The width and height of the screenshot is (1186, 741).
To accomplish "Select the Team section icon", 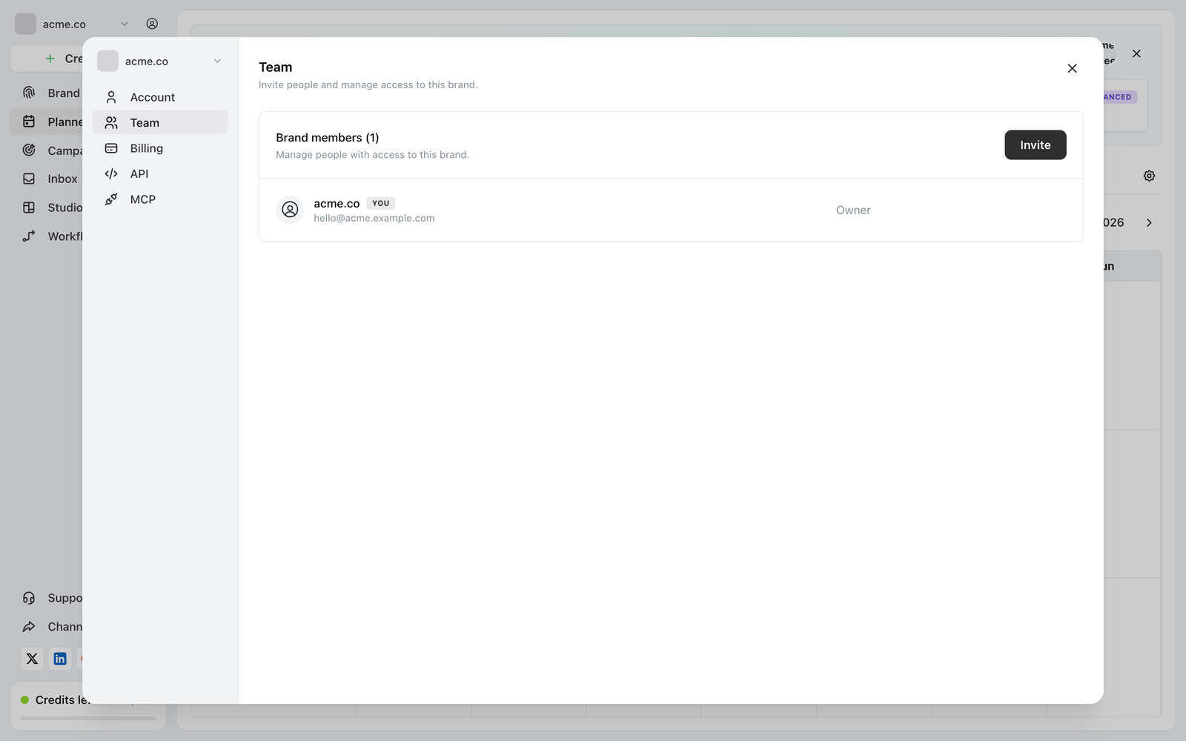I will point(111,122).
